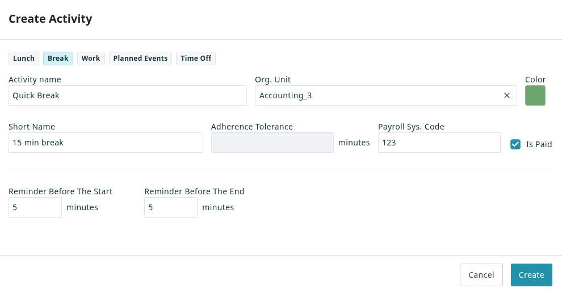
Task: Click the 'Org. Unit' field label
Action: coord(272,80)
